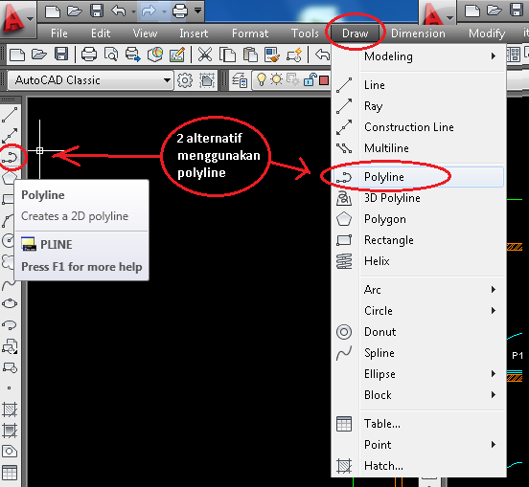The image size is (529, 487).
Task: Click Redo in the quick access toolbar
Action: click(x=149, y=11)
